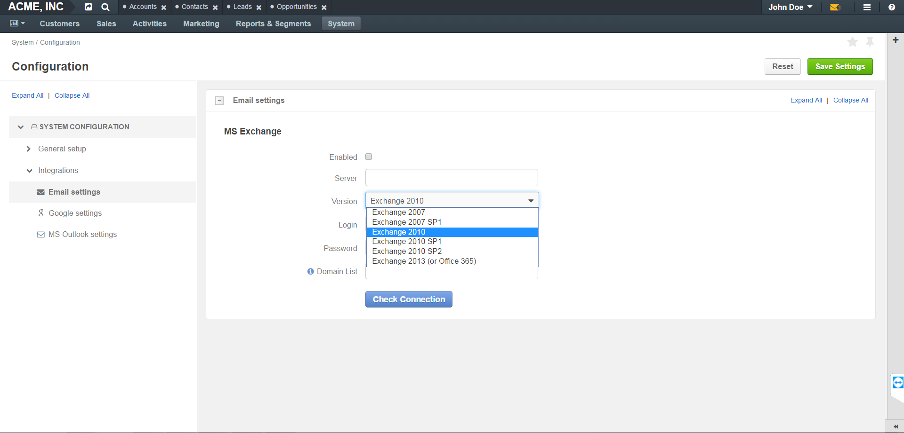Open John Doe user menu dropdown
The height and width of the screenshot is (433, 904).
[x=791, y=7]
